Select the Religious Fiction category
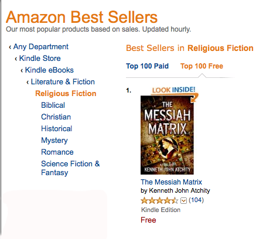Image resolution: width=273 pixels, height=239 pixels. [66, 94]
